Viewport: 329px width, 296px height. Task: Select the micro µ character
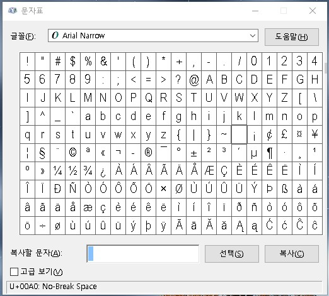click(x=254, y=153)
